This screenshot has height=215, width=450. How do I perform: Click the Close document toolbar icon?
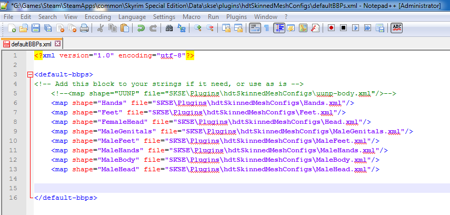point(61,28)
